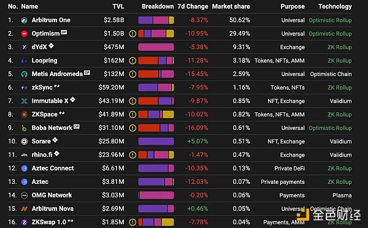Click the ZKSwap 1.0 purple logo
Image resolution: width=368 pixels, height=228 pixels.
24,222
